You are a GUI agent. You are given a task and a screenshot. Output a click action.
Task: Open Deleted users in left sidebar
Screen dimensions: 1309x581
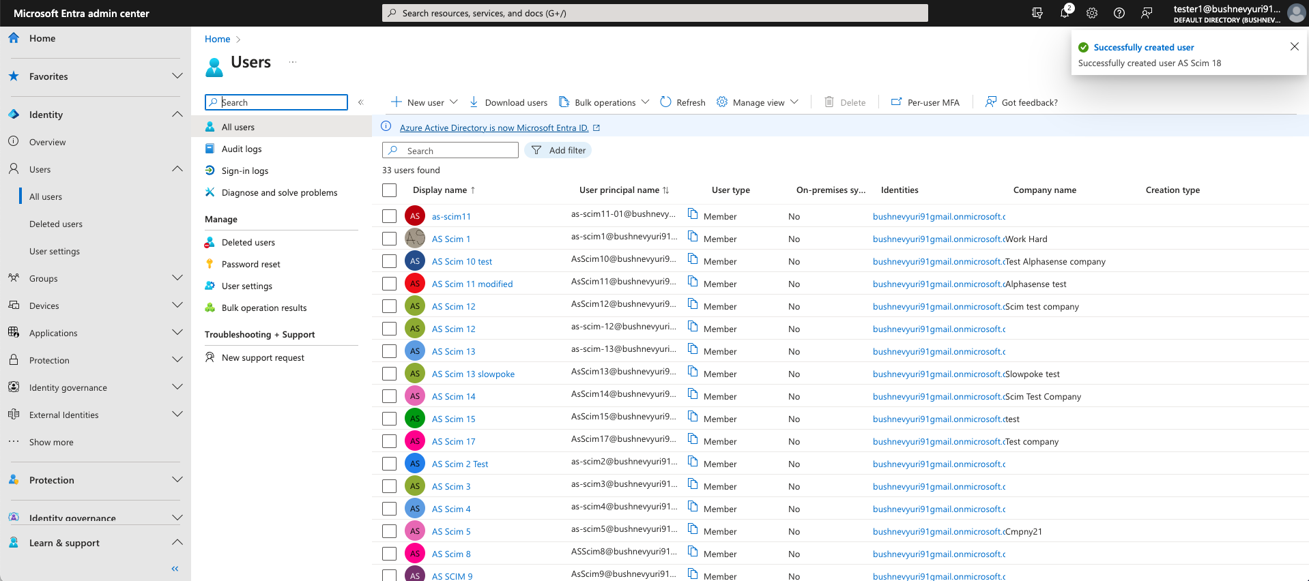(56, 224)
